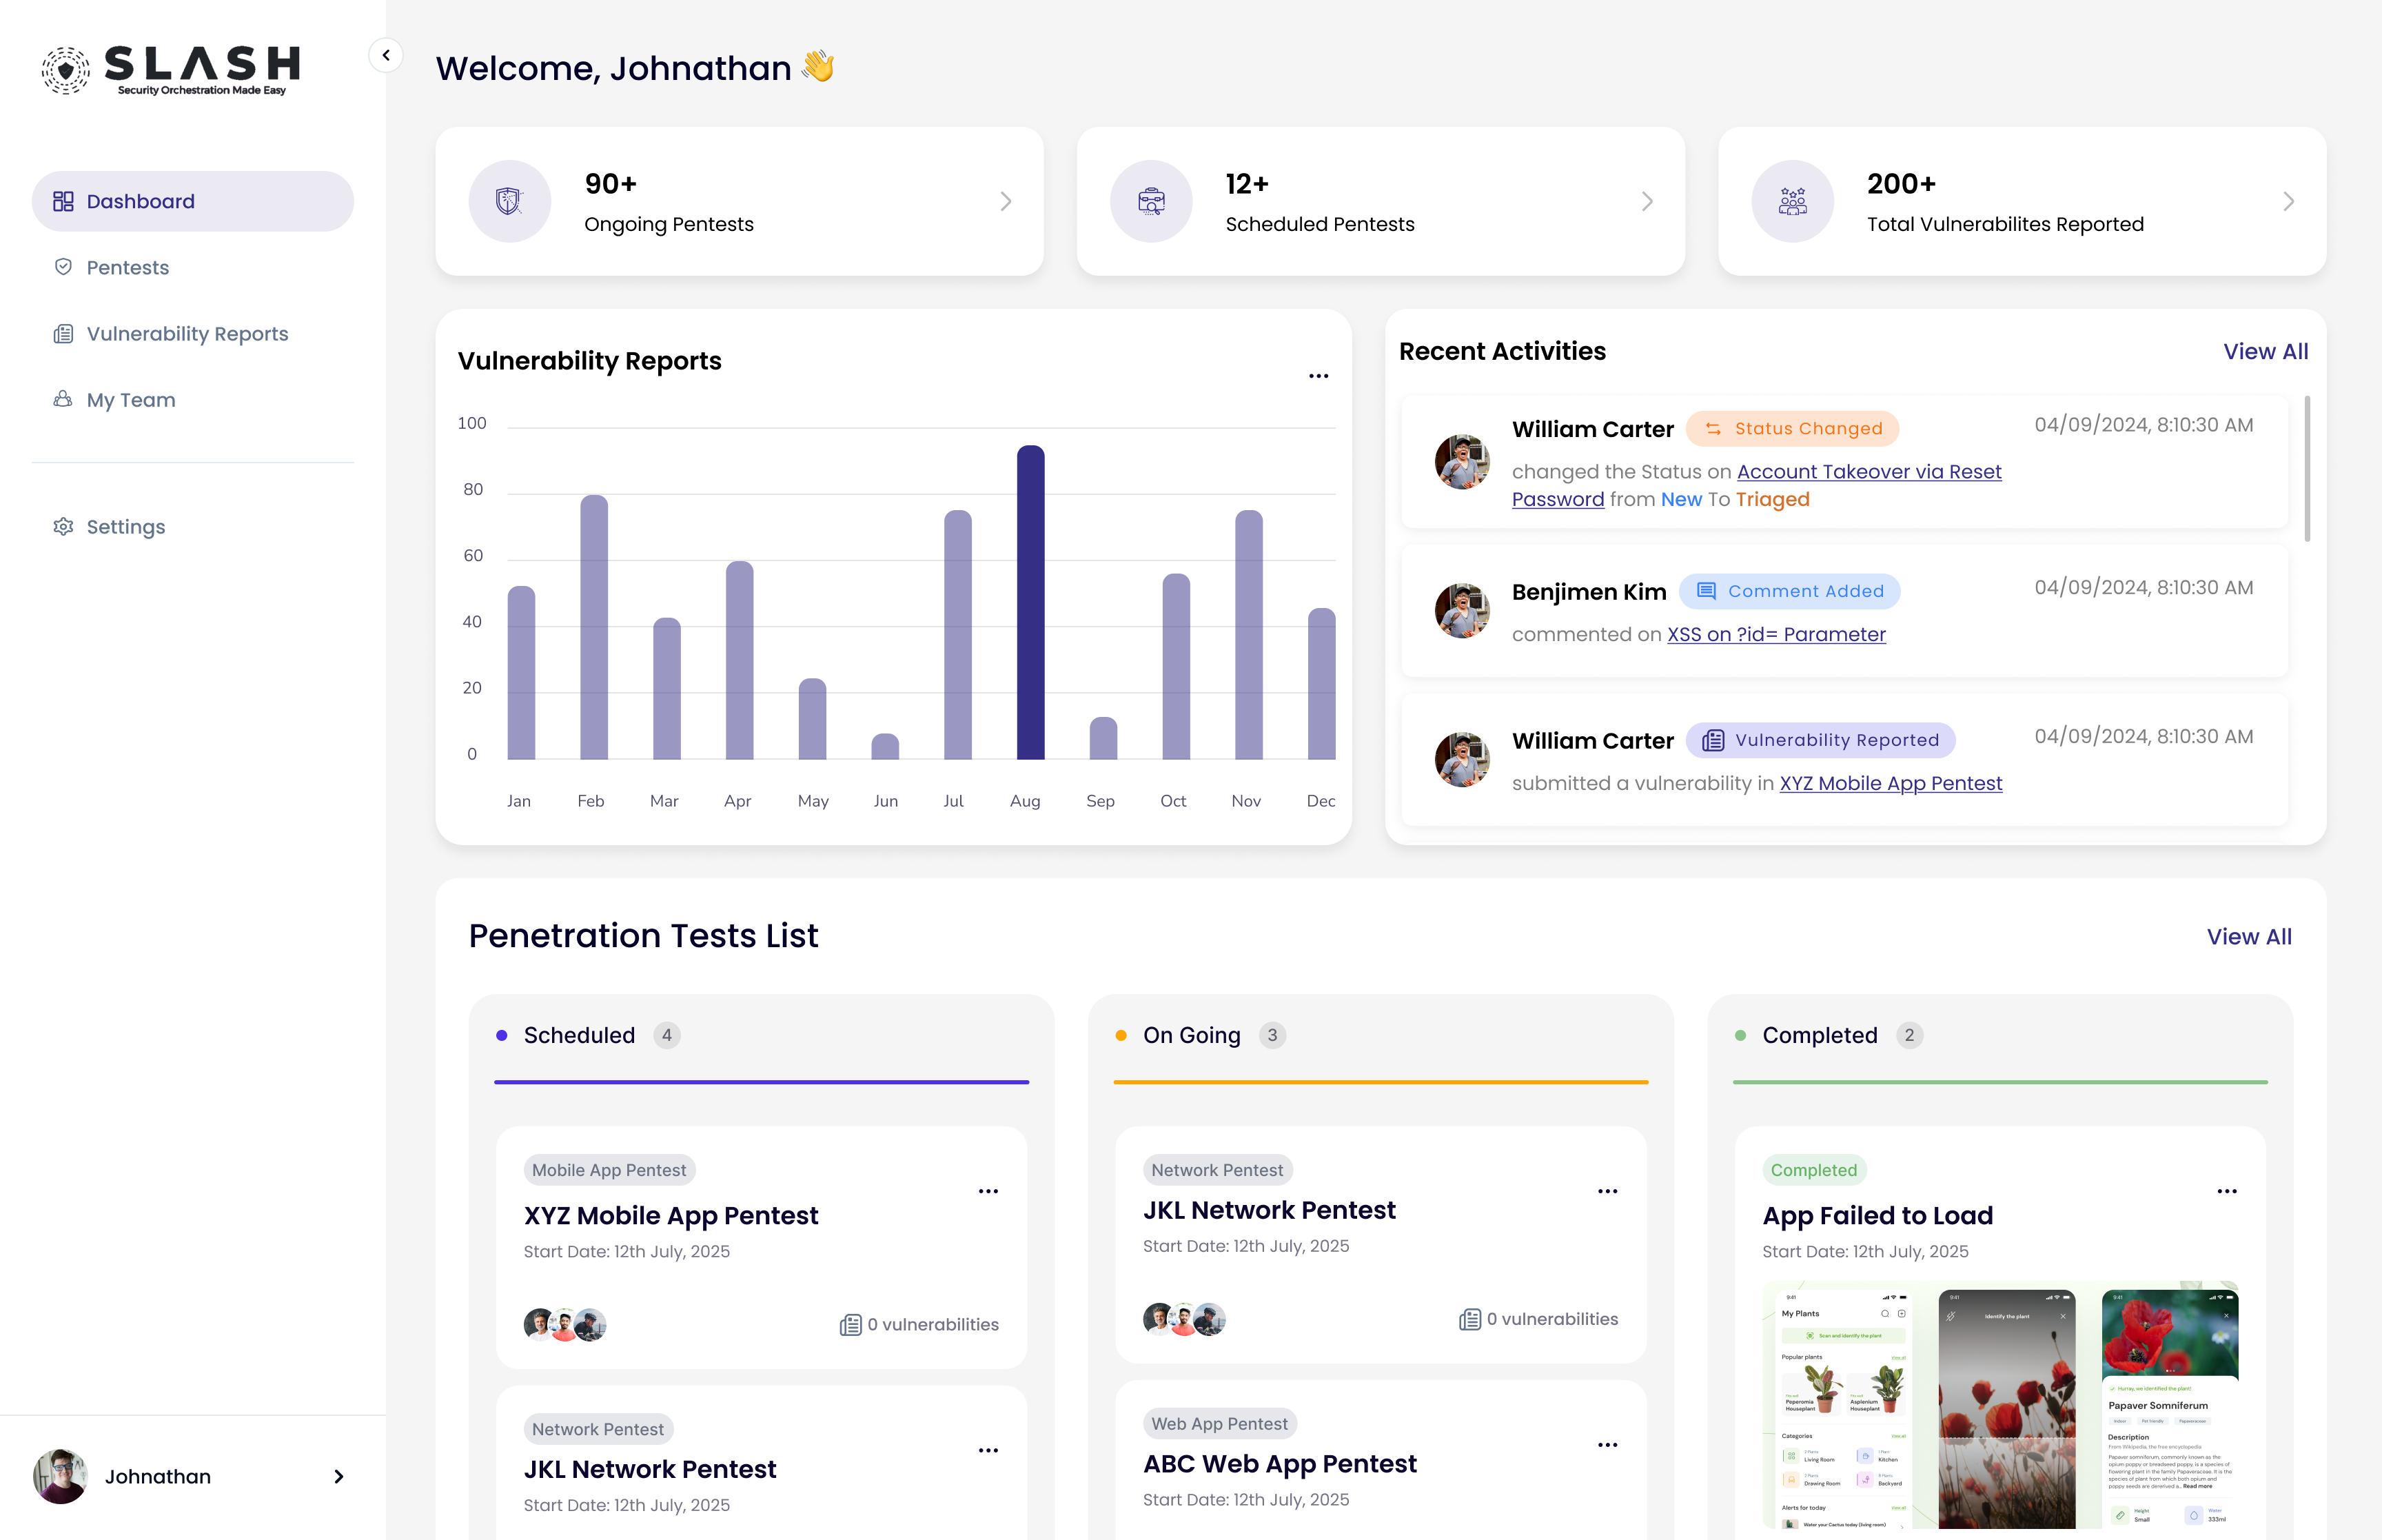Click the Scheduled count badge 4
The image size is (2382, 1540).
click(666, 1035)
